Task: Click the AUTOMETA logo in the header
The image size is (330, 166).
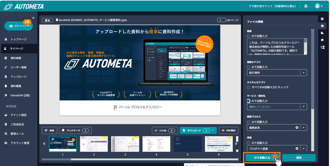Action: pos(24,7)
